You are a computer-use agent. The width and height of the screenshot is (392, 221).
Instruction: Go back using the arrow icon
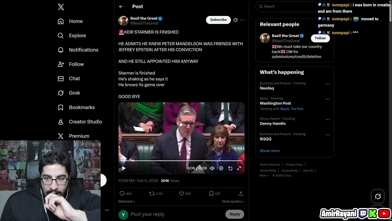[x=121, y=6]
